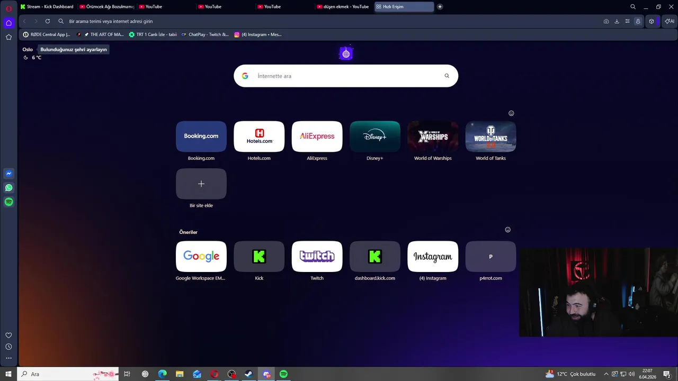Click smiley icon beside Öneriler section
Viewport: 678px width, 381px height.
click(x=507, y=230)
